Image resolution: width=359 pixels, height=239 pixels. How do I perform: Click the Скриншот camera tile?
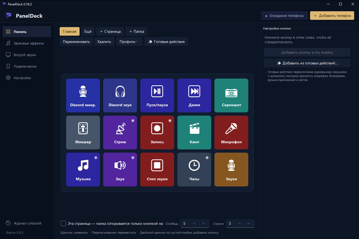pyautogui.click(x=231, y=95)
